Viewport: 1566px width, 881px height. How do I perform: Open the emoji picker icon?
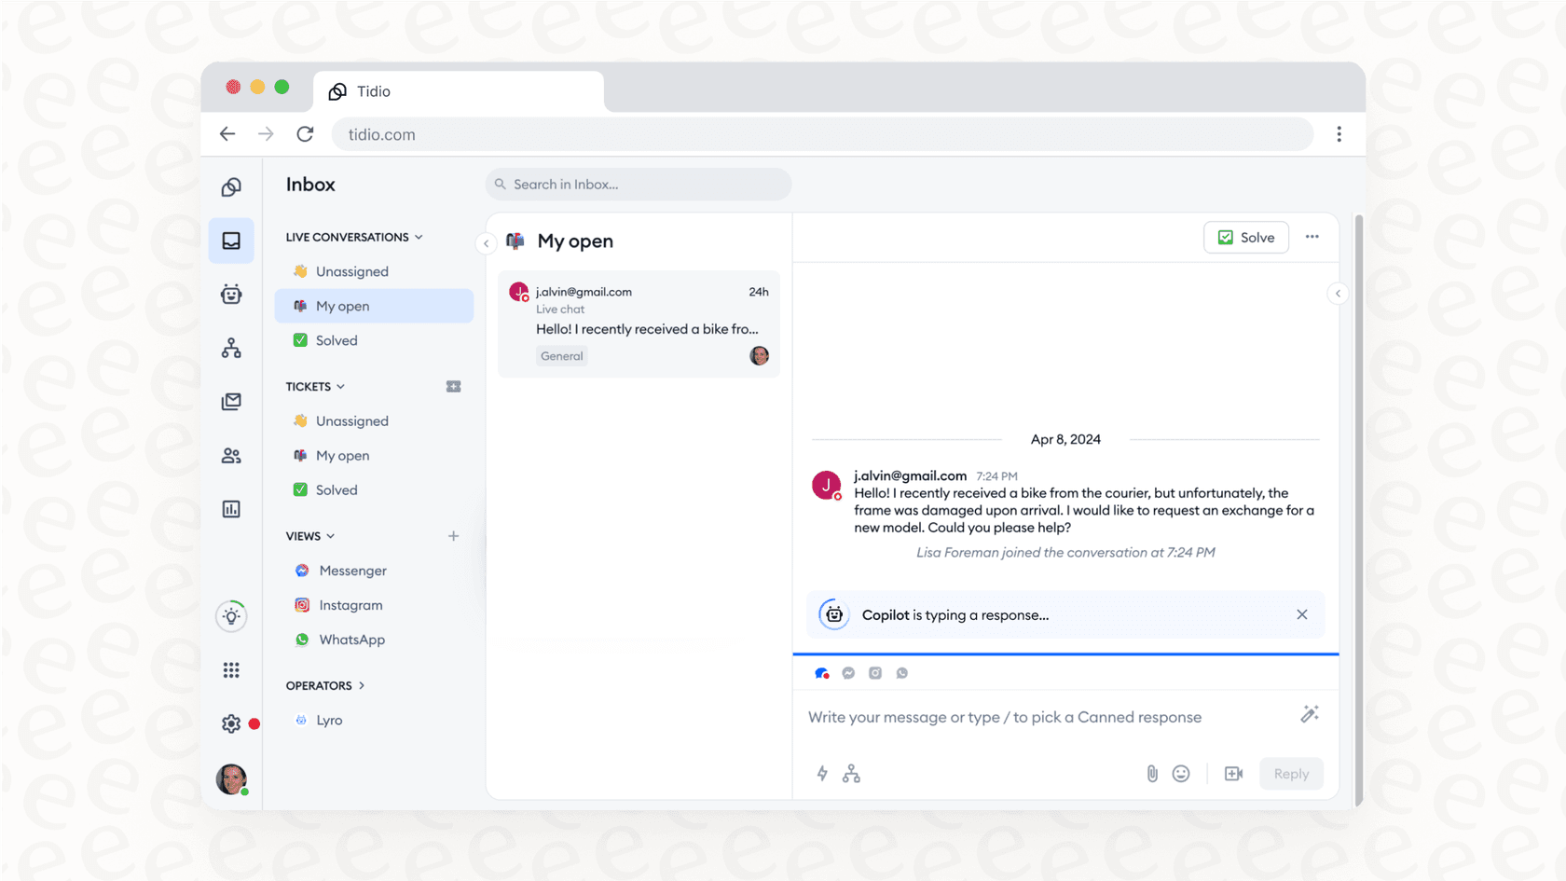tap(1181, 773)
